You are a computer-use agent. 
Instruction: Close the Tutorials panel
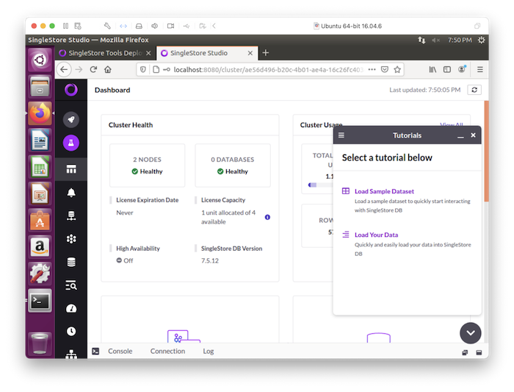pyautogui.click(x=473, y=135)
